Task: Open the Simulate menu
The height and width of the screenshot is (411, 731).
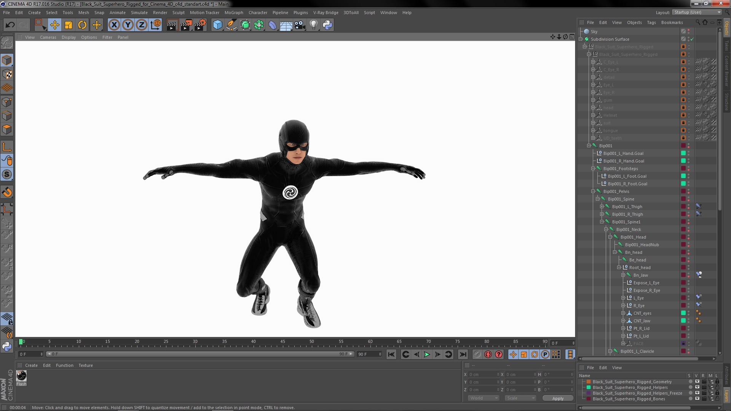Action: point(139,13)
